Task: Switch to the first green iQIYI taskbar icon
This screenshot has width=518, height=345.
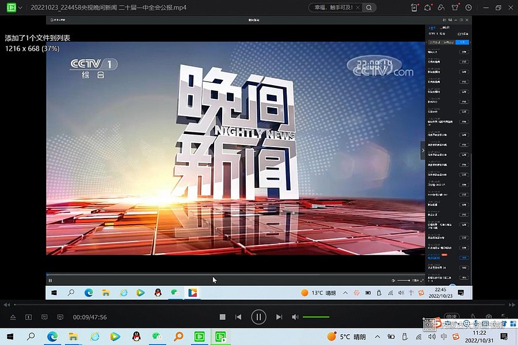Action: tap(199, 336)
